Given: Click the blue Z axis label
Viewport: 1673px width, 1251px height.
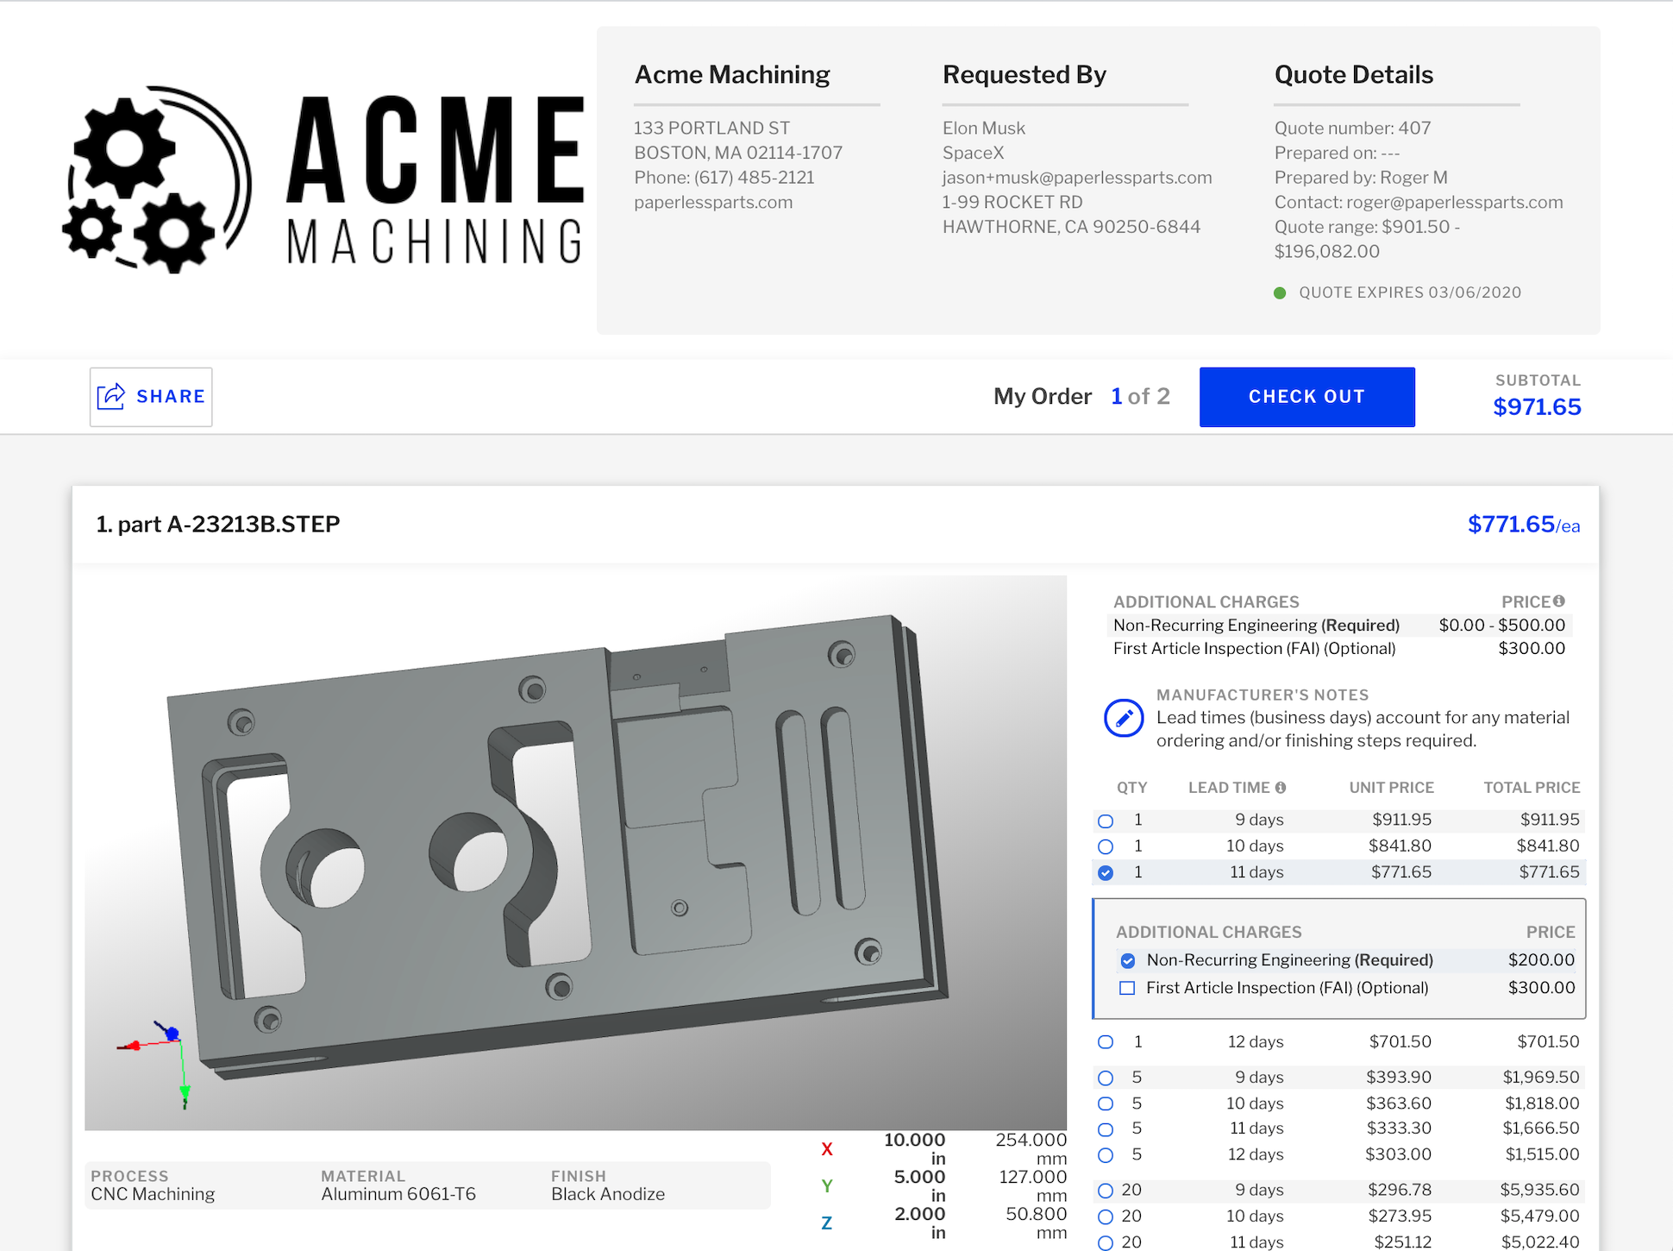Looking at the screenshot, I should tap(827, 1223).
